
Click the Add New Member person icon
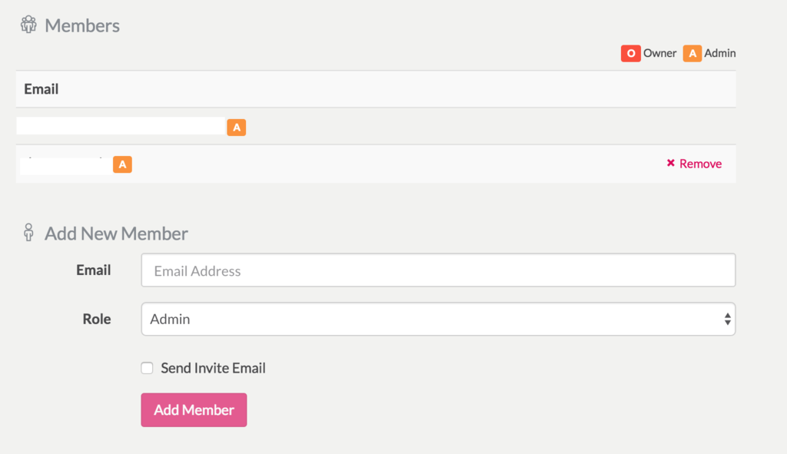coord(28,232)
